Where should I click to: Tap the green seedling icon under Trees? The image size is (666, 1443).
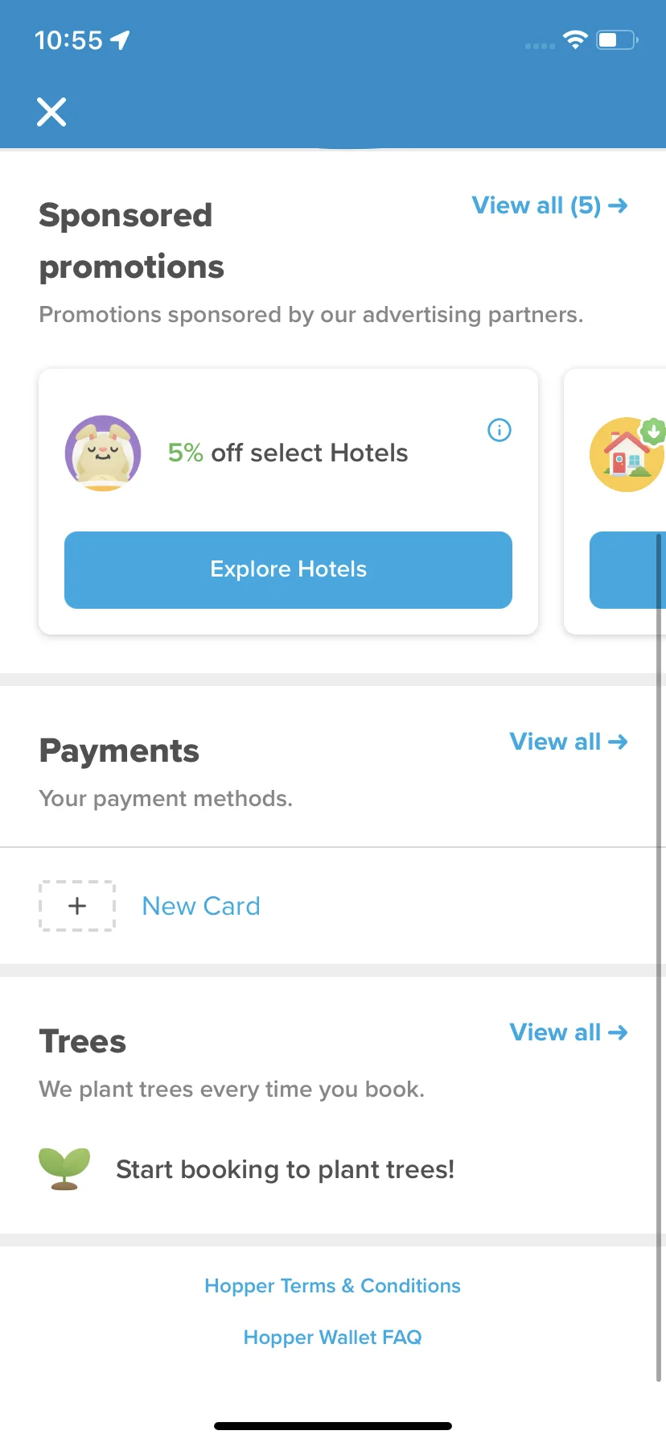pyautogui.click(x=64, y=1169)
